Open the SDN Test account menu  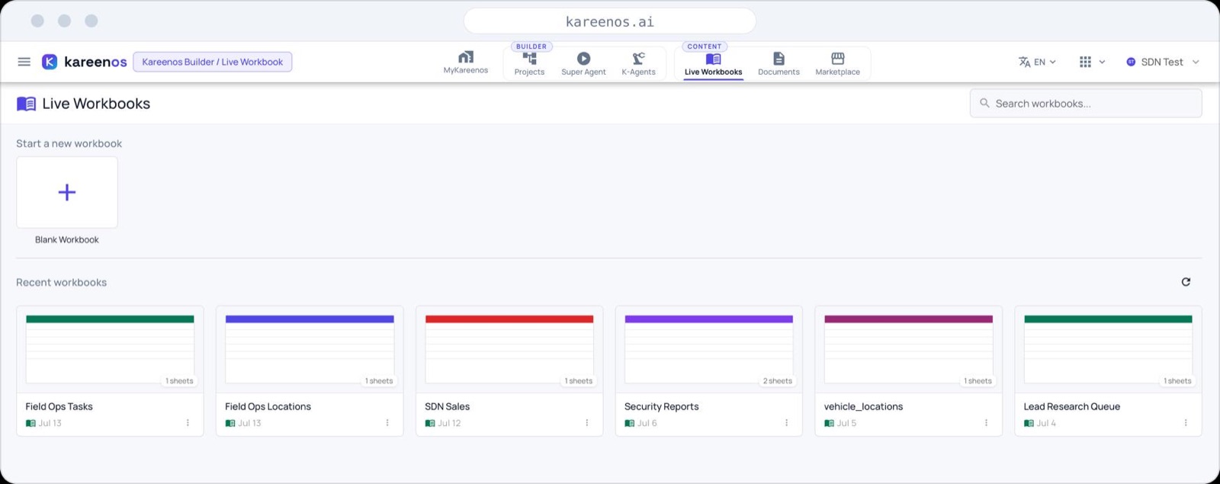1163,62
